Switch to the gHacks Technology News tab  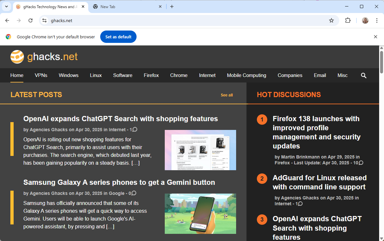coord(50,7)
